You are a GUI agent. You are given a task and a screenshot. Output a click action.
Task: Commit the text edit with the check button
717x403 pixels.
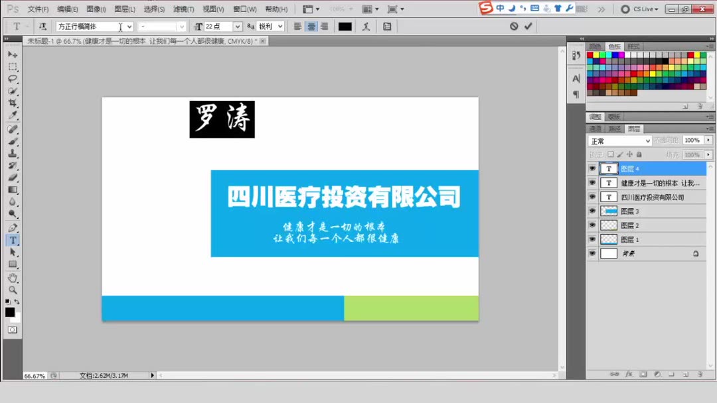click(528, 25)
